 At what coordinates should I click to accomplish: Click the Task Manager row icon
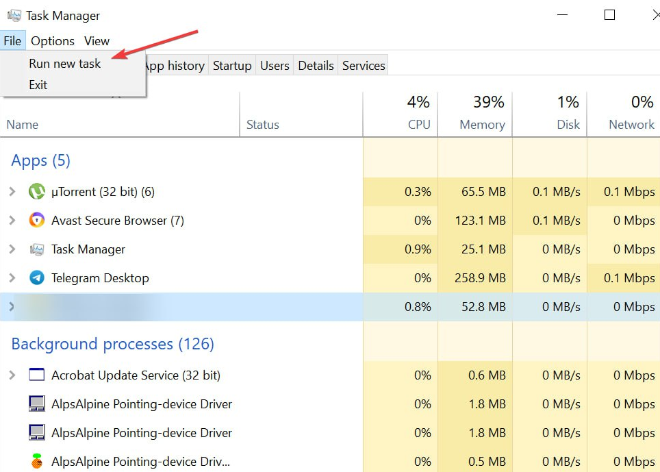click(x=36, y=249)
